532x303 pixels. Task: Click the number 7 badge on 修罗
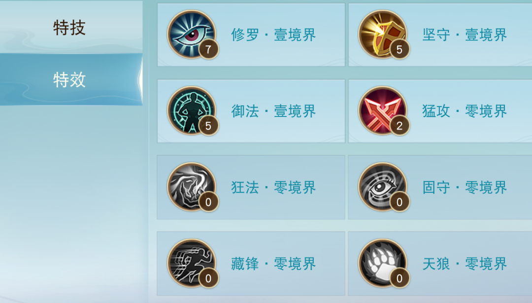click(208, 50)
